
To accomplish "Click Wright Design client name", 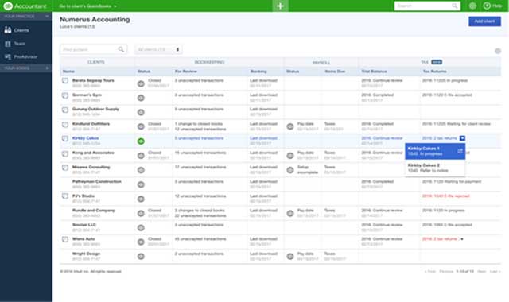I will pos(86,254).
